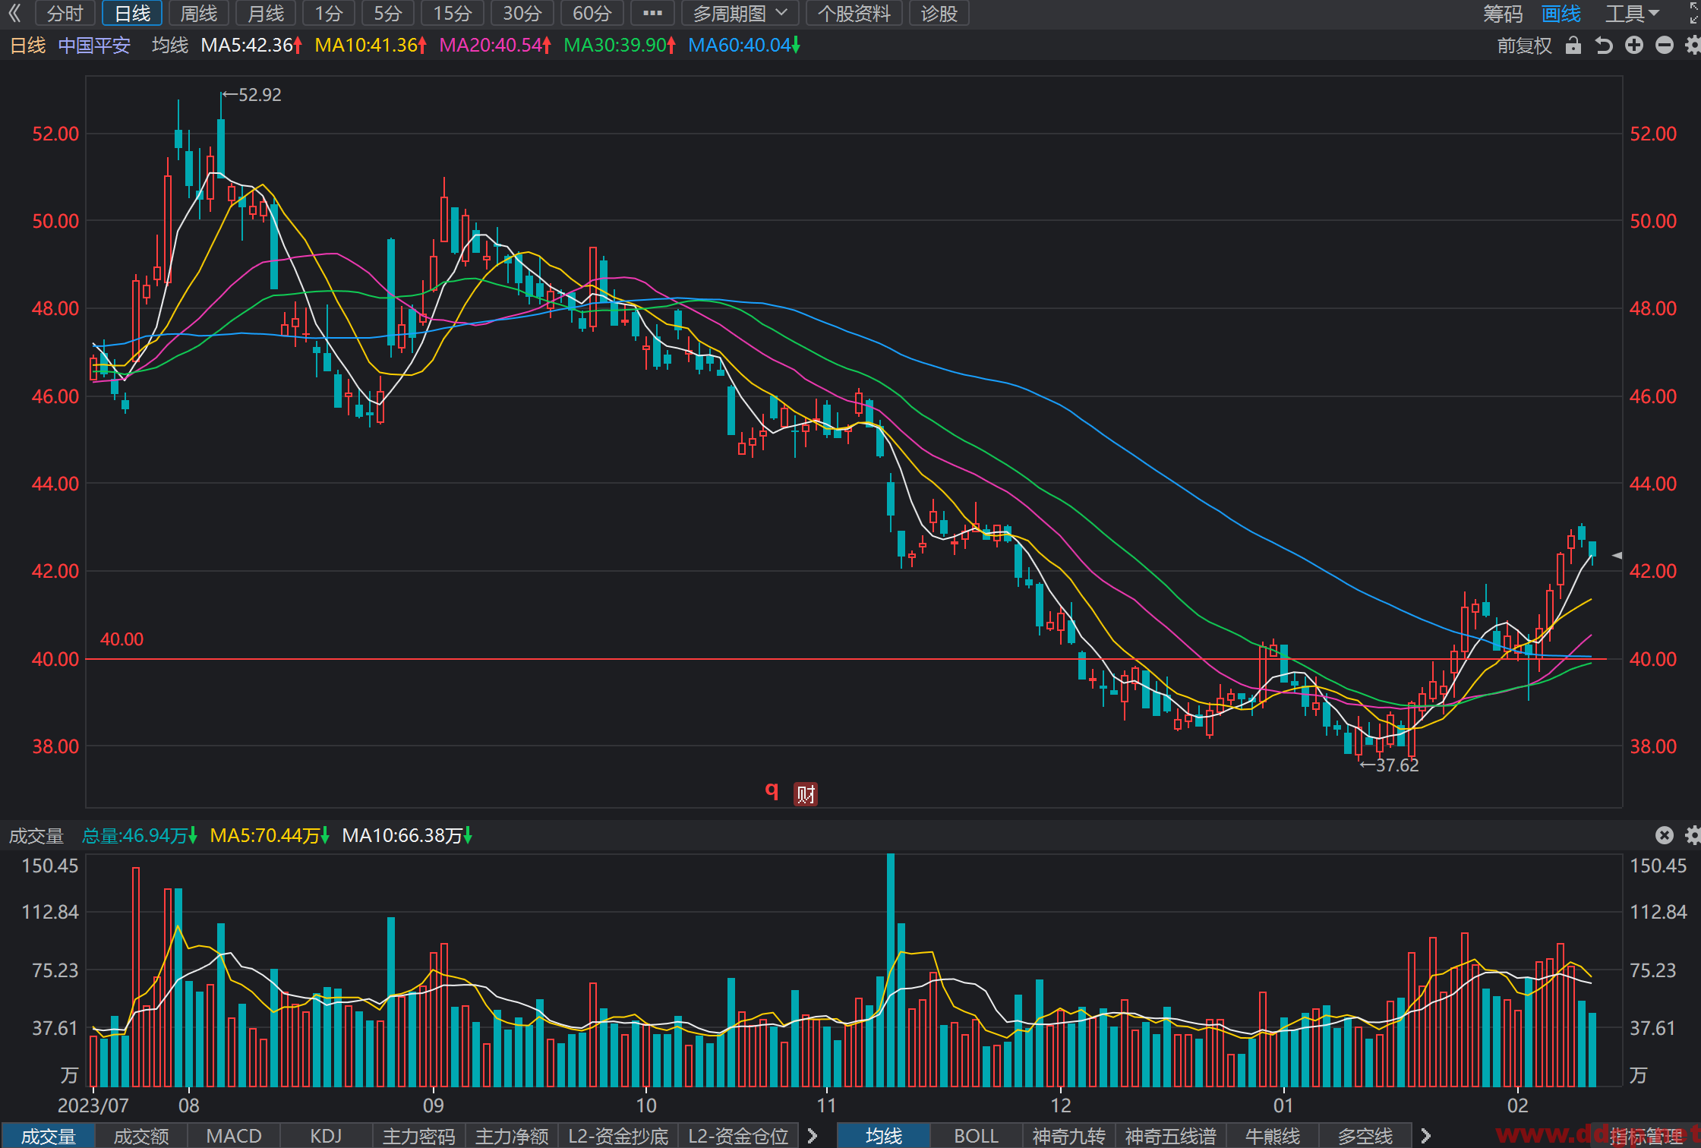Image resolution: width=1701 pixels, height=1148 pixels.
Task: Zoom out the chart with minus icon
Action: point(1665,46)
